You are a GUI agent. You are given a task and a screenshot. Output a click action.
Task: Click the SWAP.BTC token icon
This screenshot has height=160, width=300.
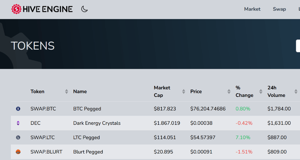pyautogui.click(x=18, y=109)
